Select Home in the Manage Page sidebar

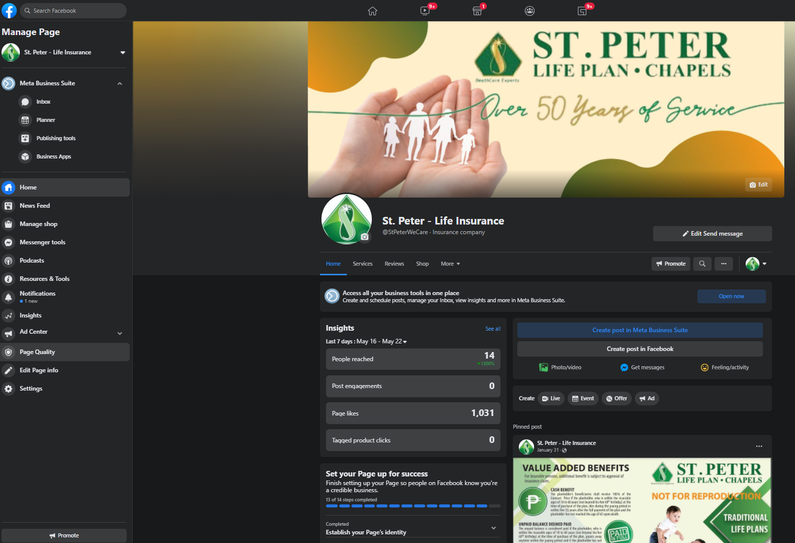pos(65,187)
